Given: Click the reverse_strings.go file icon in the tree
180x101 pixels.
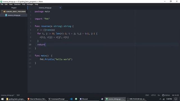Looking at the screenshot, I should click(x=6, y=15).
